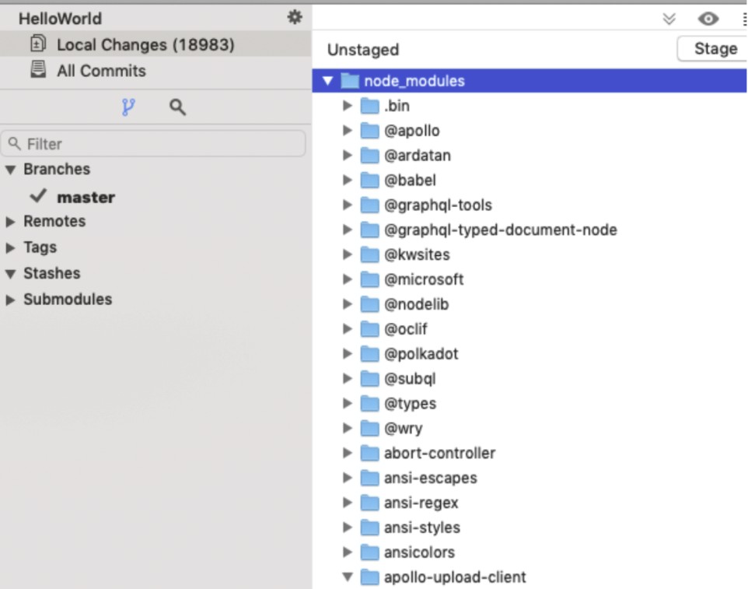
Task: Expand the Remotes section
Action: 11,222
